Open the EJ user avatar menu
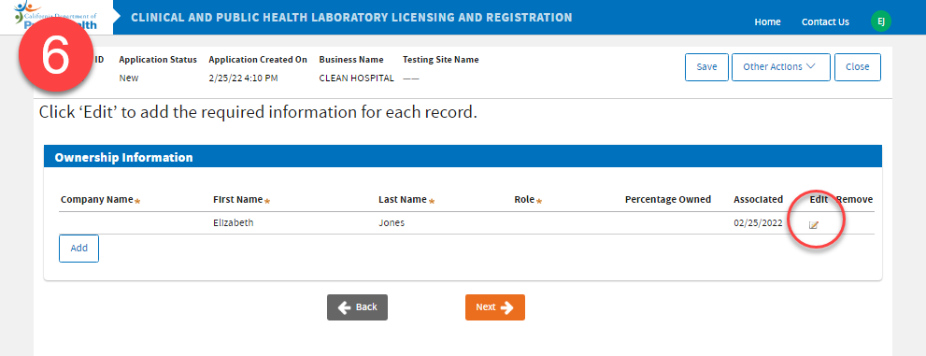 point(880,21)
